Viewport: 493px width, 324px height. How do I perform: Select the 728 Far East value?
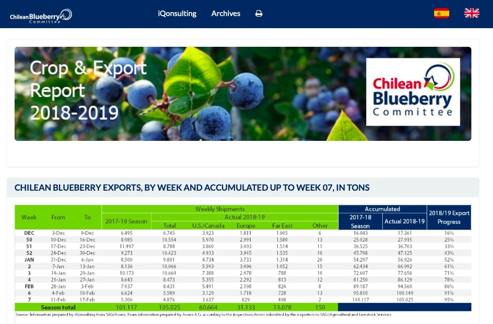pyautogui.click(x=282, y=293)
